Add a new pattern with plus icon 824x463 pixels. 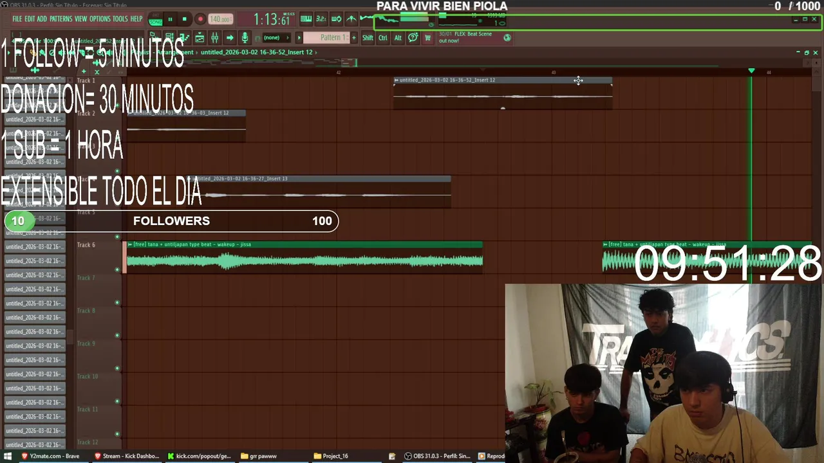click(354, 37)
